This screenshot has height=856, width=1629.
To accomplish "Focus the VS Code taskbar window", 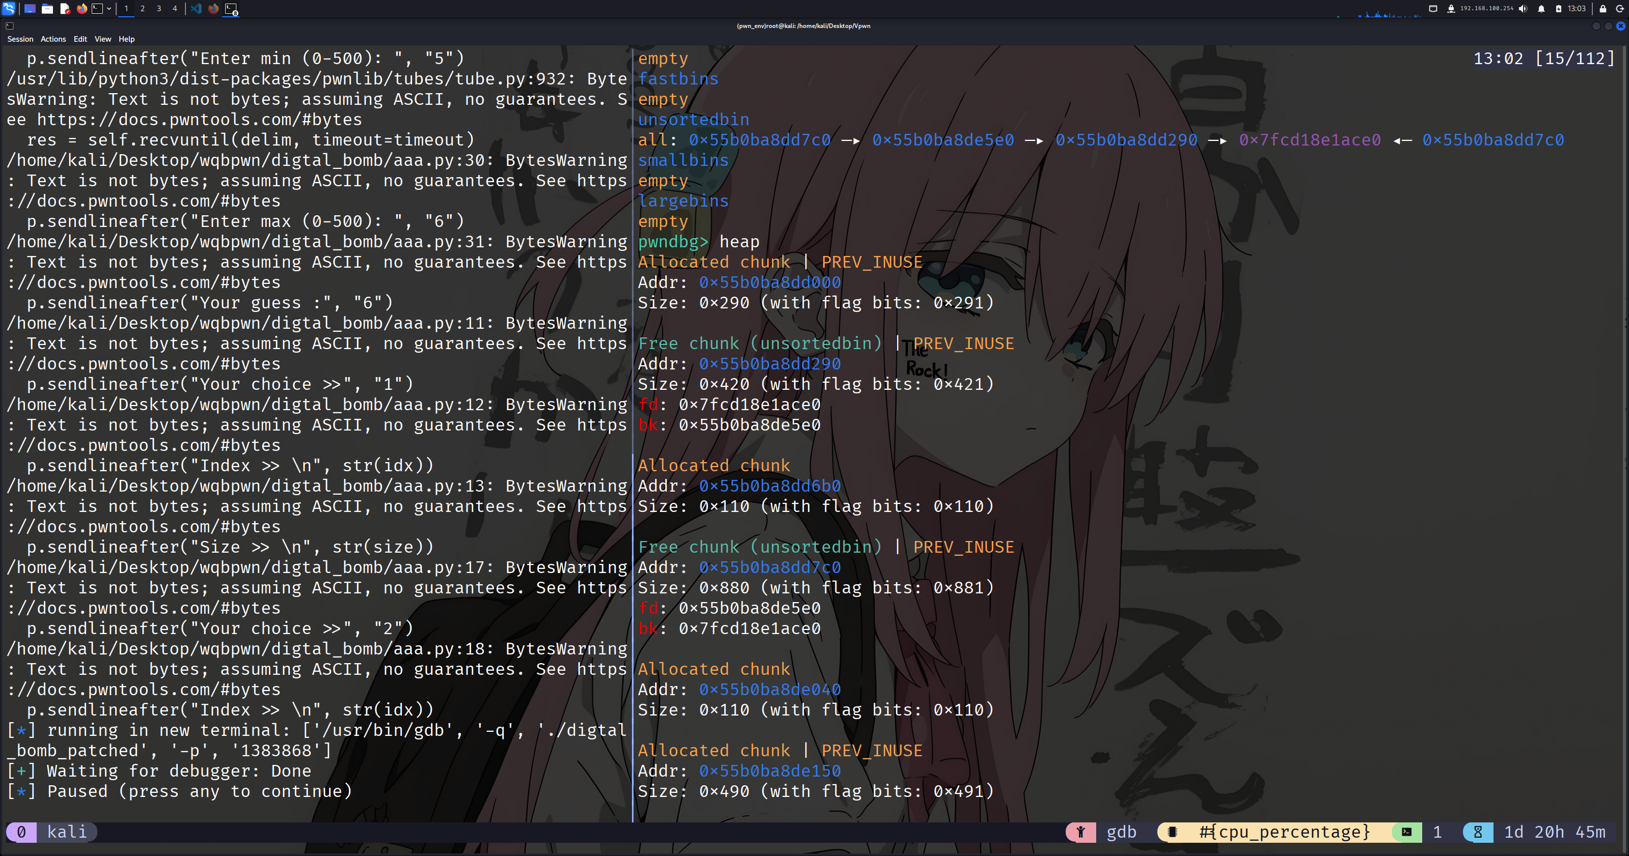I will 196,8.
